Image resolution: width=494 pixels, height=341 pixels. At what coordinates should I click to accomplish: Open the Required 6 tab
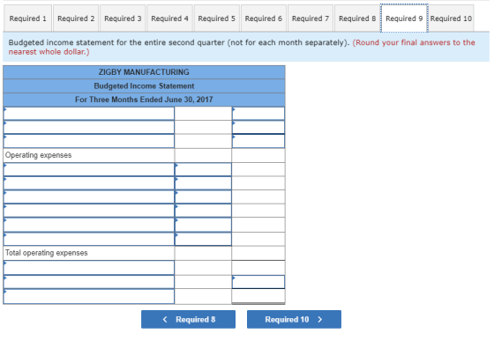click(x=264, y=19)
